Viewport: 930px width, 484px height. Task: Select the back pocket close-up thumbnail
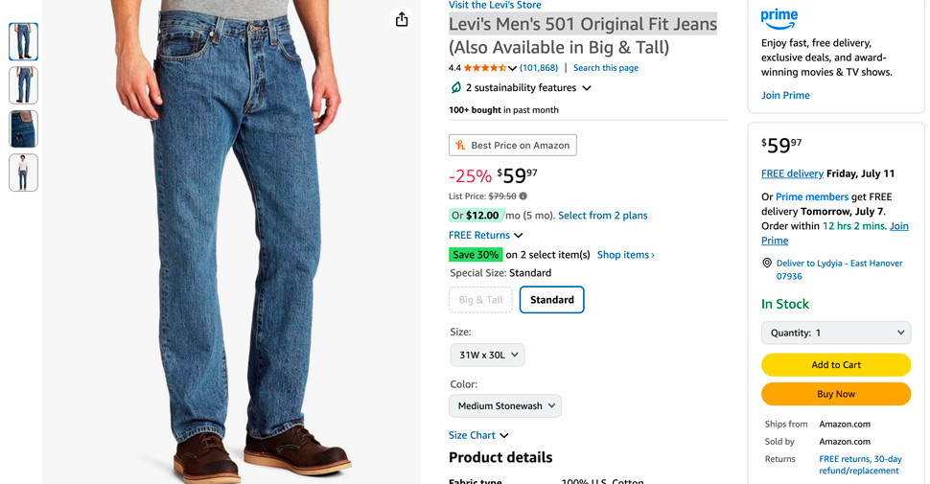(24, 129)
